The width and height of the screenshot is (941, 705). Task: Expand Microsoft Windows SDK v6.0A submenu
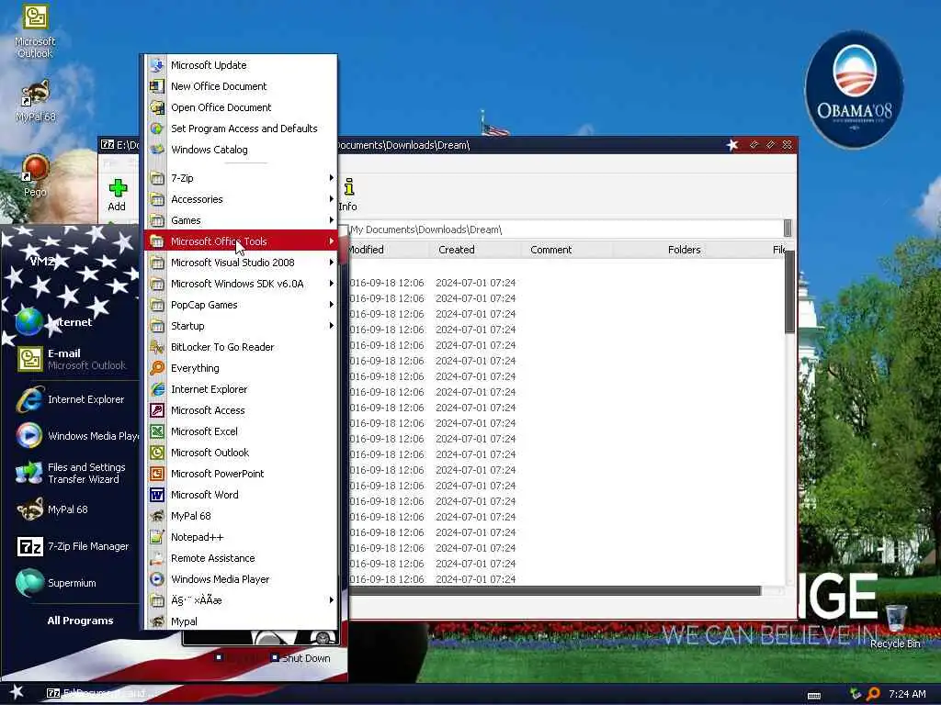(240, 284)
